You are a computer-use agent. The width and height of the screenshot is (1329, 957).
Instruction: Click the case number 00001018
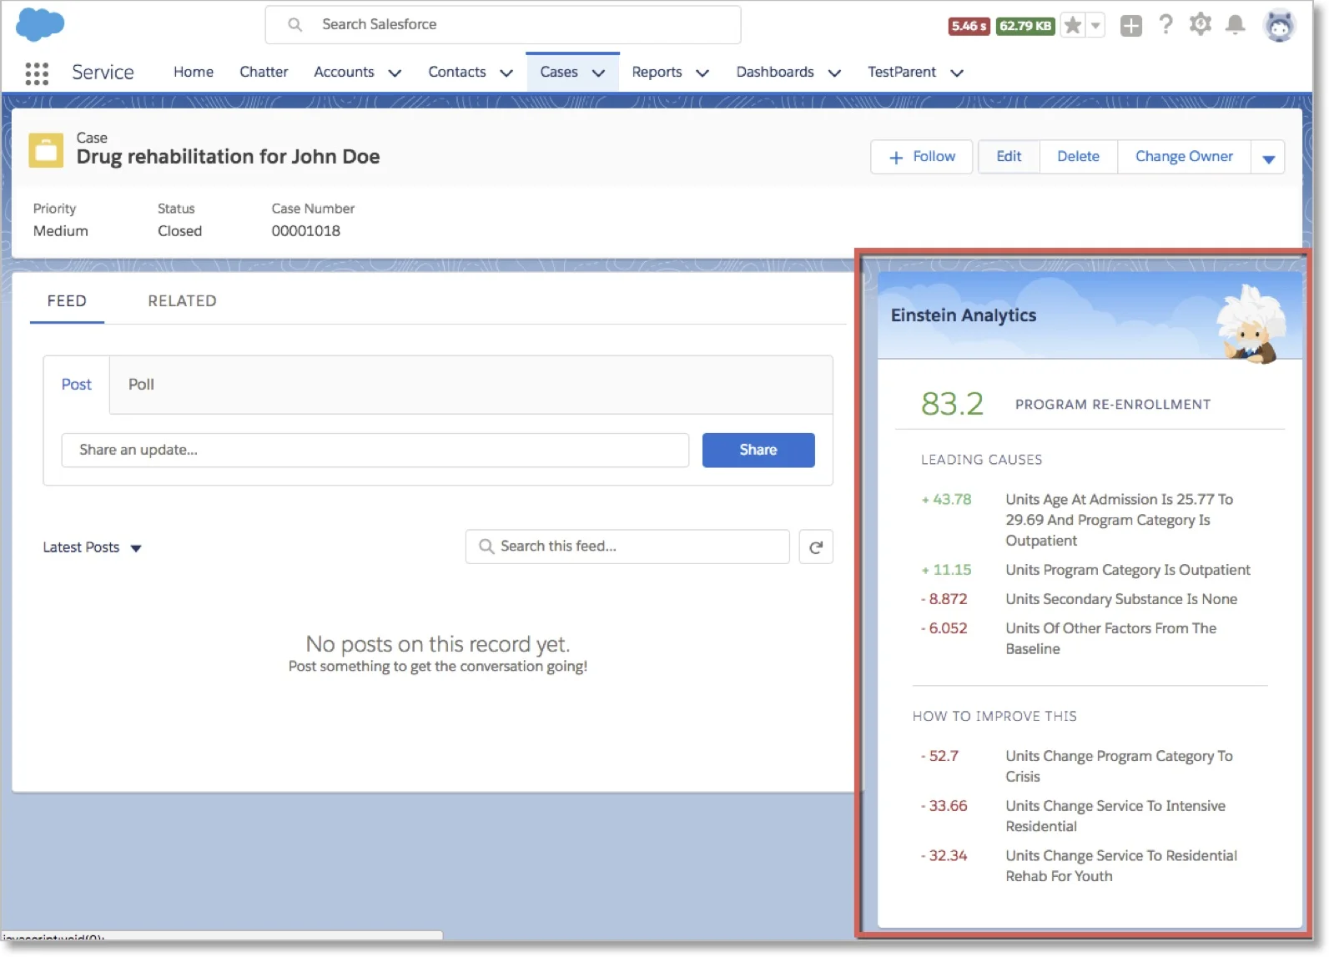(x=305, y=231)
